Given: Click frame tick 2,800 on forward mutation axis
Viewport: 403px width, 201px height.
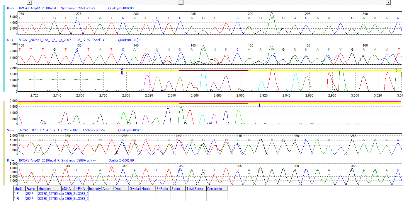Looking at the screenshot, I should point(126,95).
